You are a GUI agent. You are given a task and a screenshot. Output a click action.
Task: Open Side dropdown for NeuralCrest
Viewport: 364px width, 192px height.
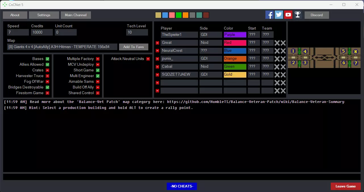click(211, 51)
